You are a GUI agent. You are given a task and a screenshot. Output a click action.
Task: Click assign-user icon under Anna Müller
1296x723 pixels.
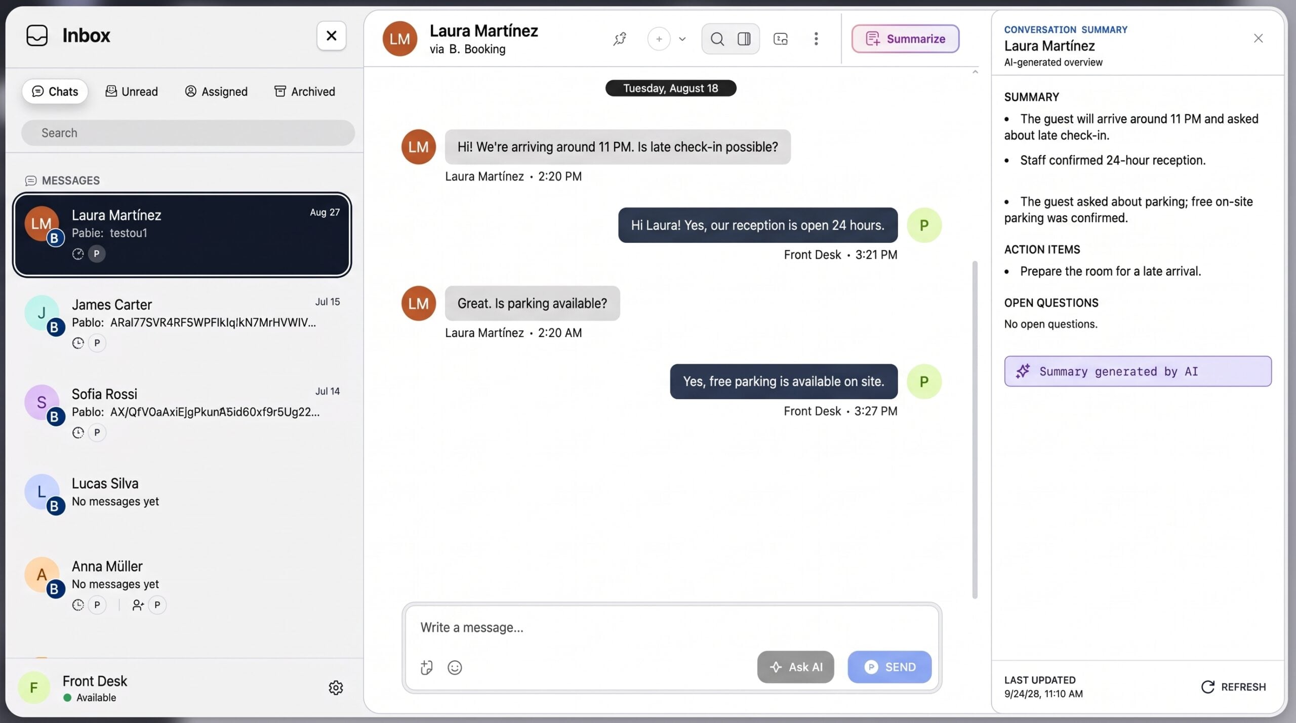pos(138,605)
